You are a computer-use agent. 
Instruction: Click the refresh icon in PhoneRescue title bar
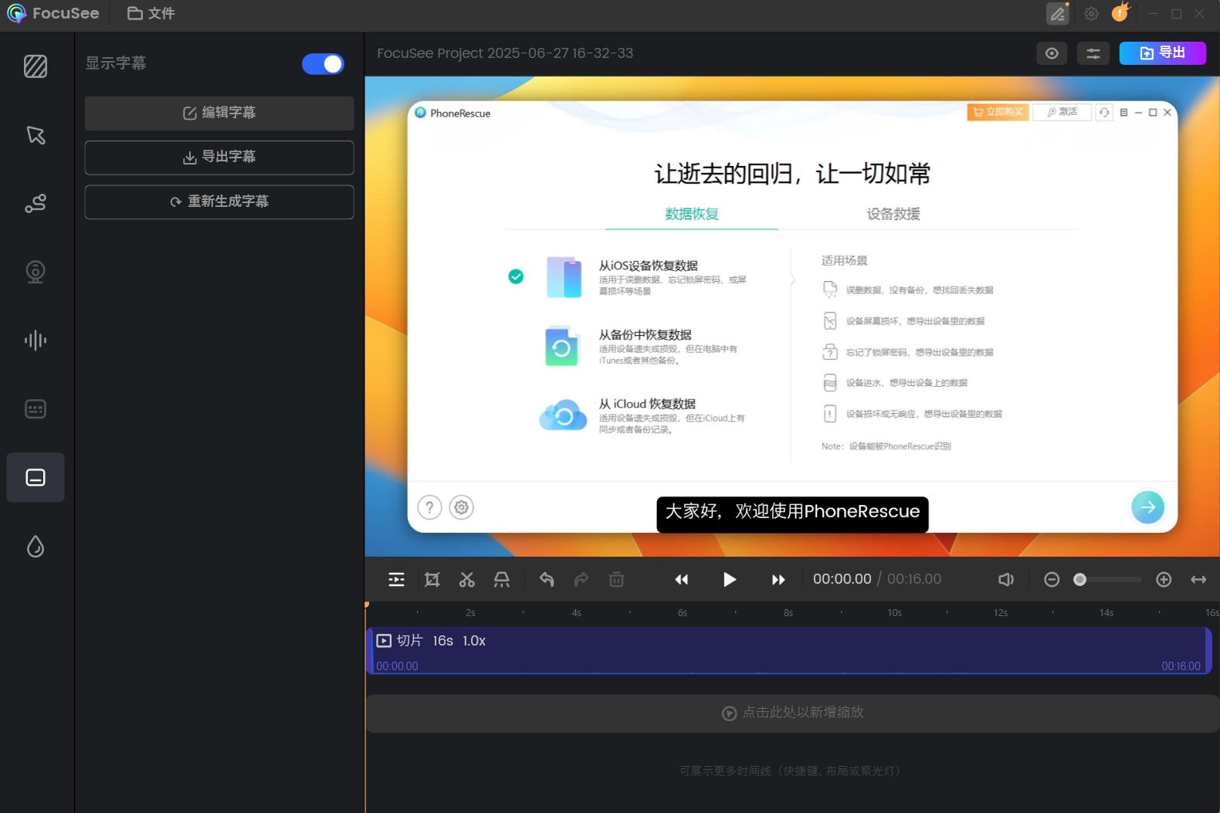[x=1104, y=113]
